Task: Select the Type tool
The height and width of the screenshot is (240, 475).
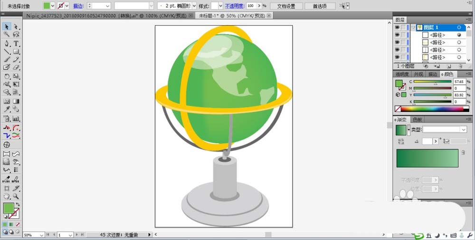Action: 16,43
